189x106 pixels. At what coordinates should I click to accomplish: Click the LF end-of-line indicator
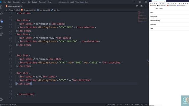132,105
